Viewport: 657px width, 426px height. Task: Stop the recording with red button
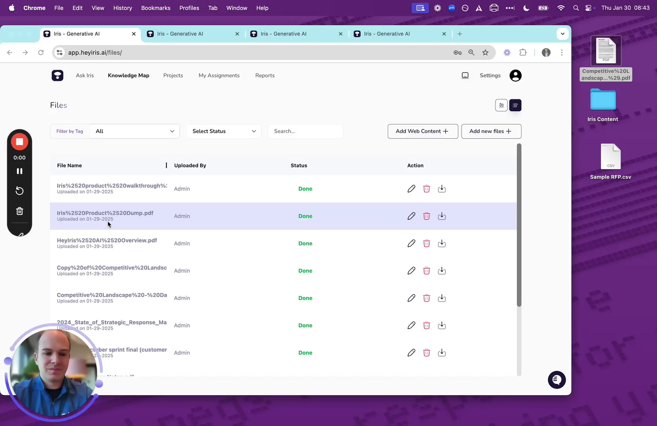pyautogui.click(x=19, y=142)
